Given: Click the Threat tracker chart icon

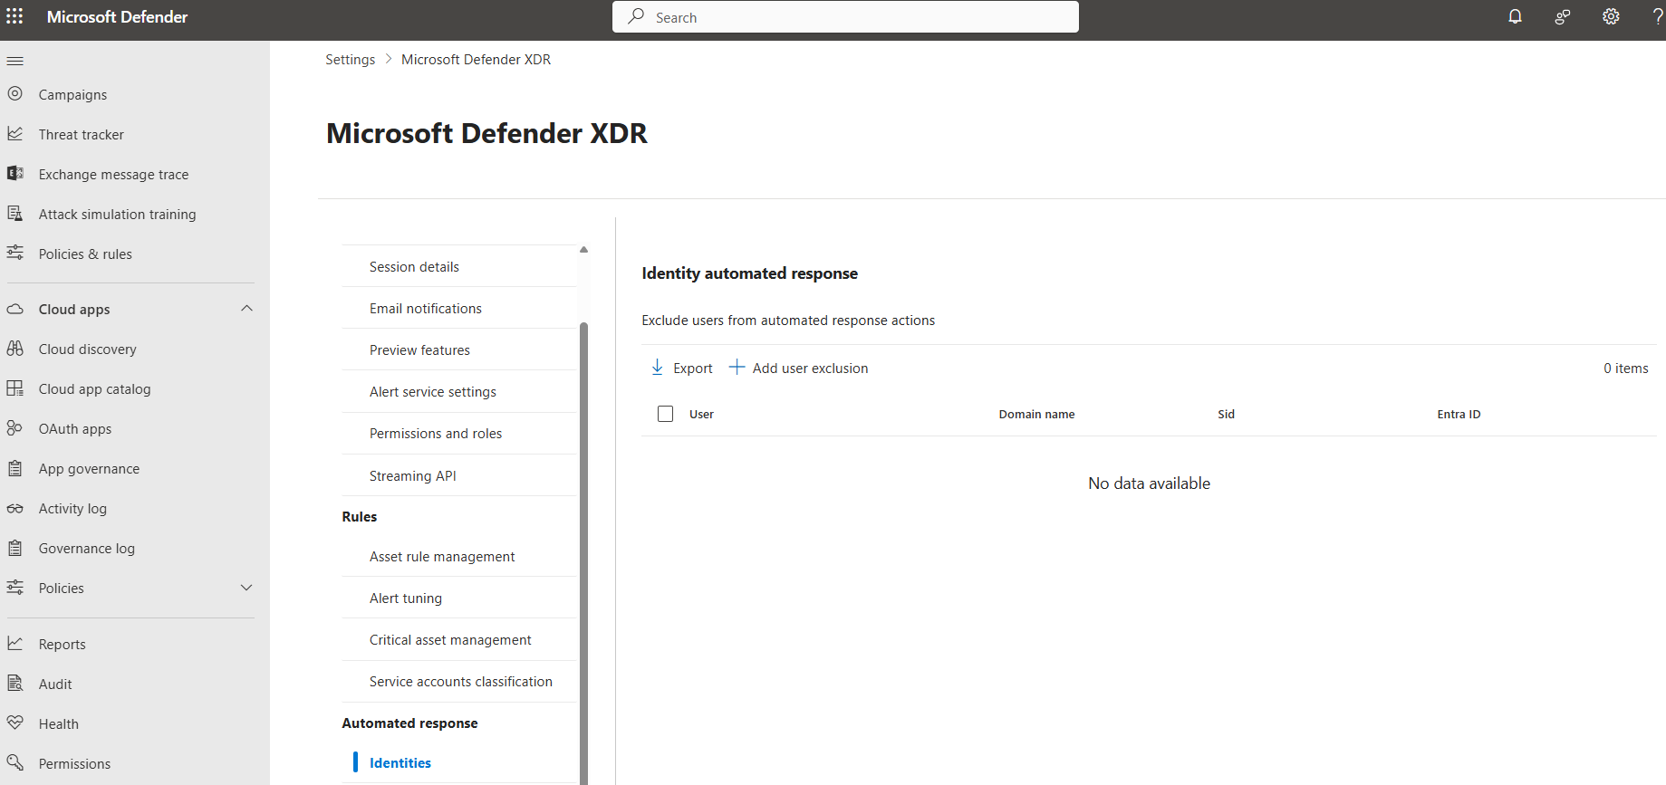Looking at the screenshot, I should 14,133.
